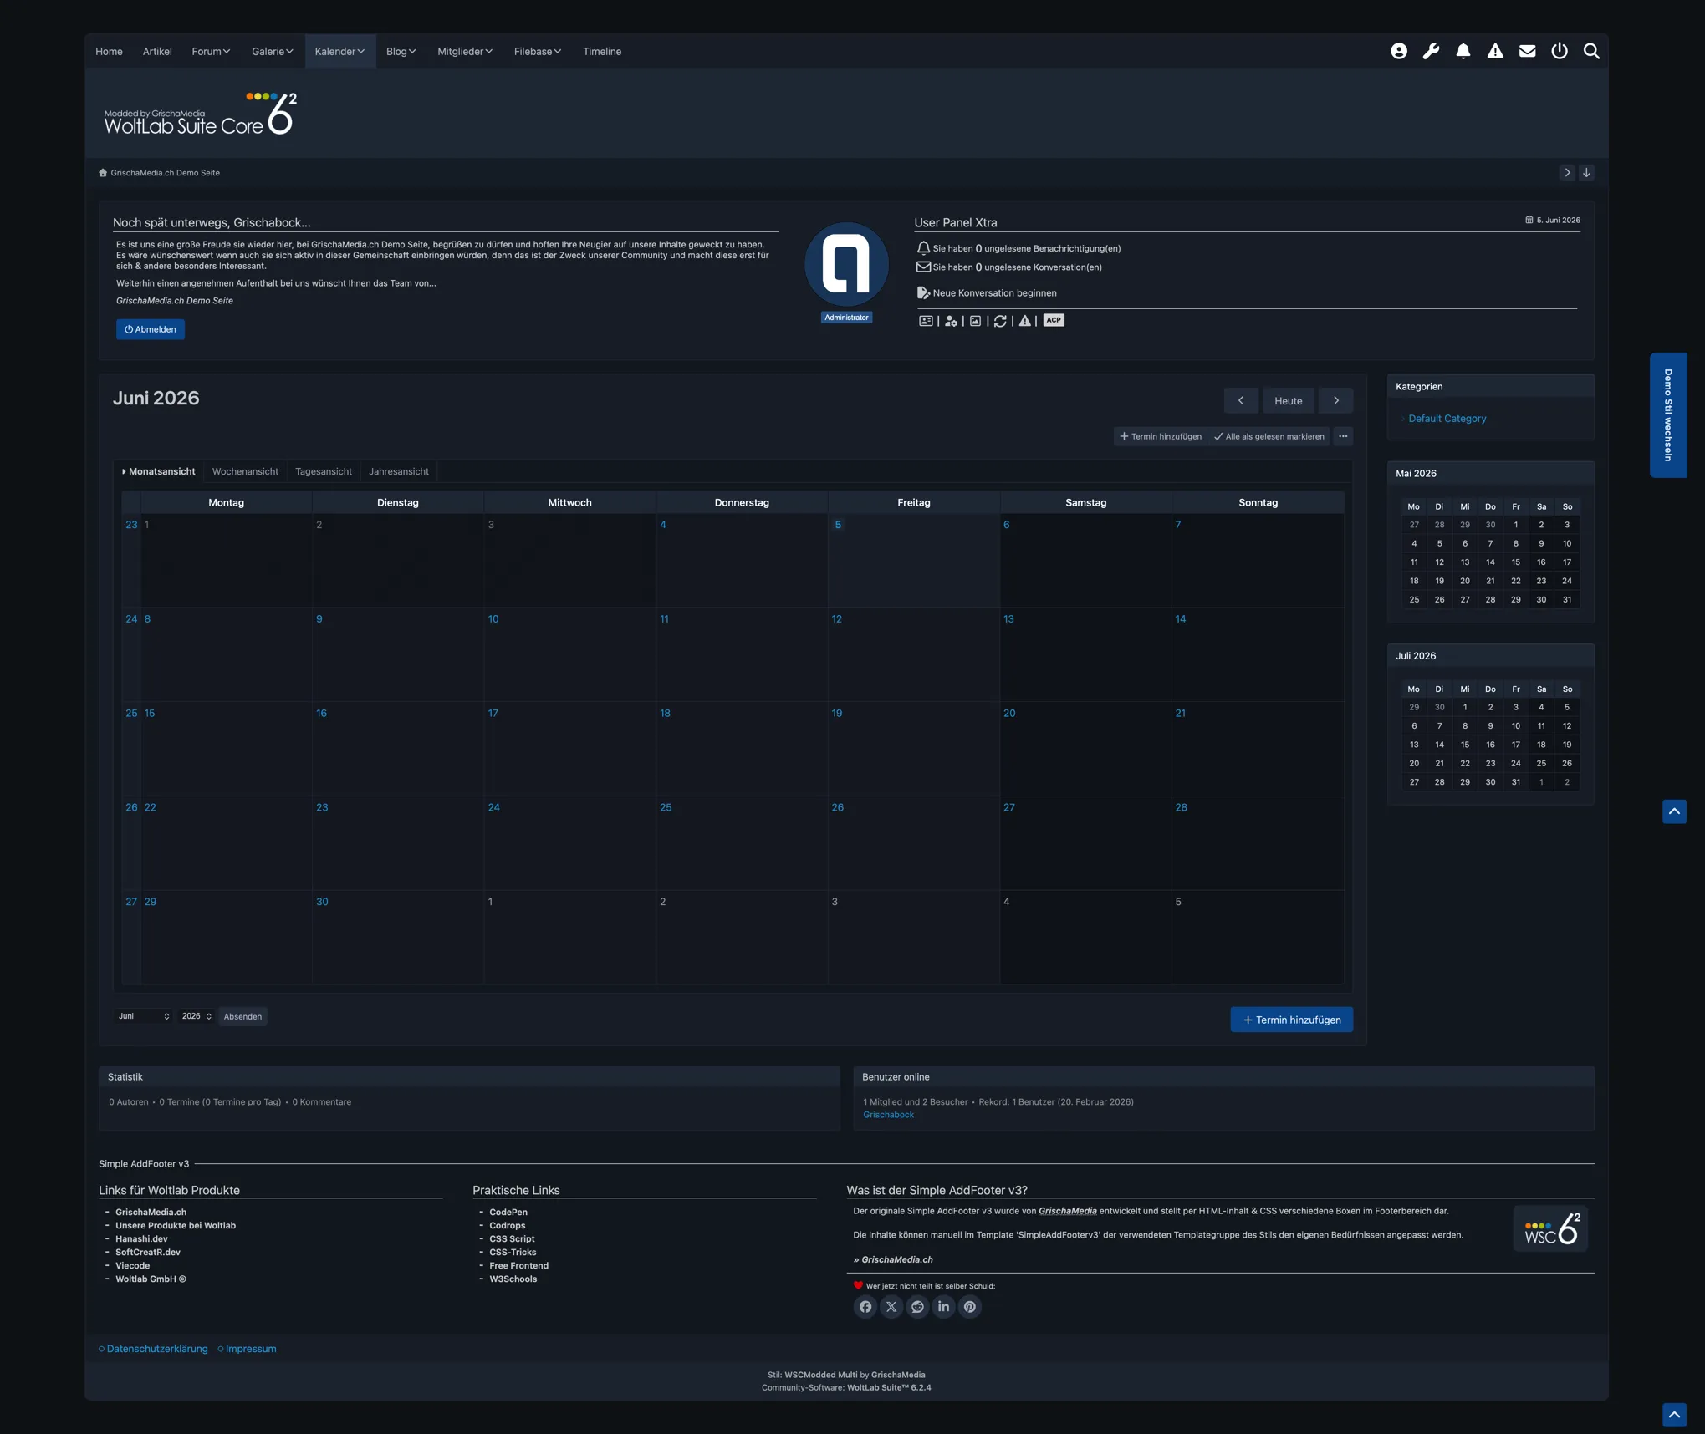Click the refresh arrows icon in User Panel
The width and height of the screenshot is (1705, 1434).
[1000, 321]
